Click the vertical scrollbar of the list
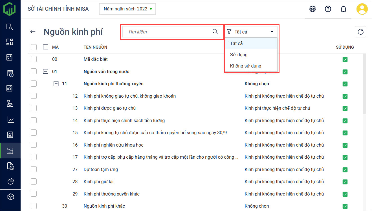The width and height of the screenshot is (372, 211). [364, 84]
